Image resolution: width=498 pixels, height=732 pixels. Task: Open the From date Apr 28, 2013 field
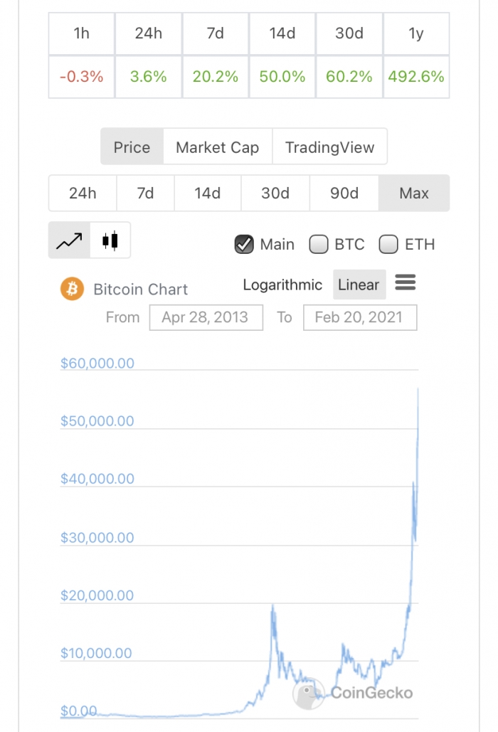(x=206, y=317)
